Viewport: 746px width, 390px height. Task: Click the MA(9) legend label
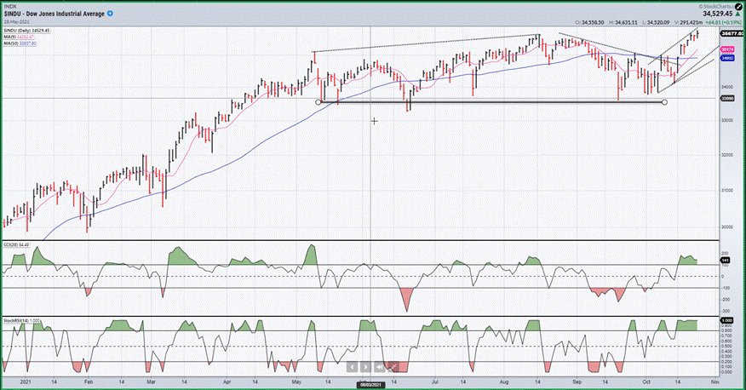click(x=19, y=37)
